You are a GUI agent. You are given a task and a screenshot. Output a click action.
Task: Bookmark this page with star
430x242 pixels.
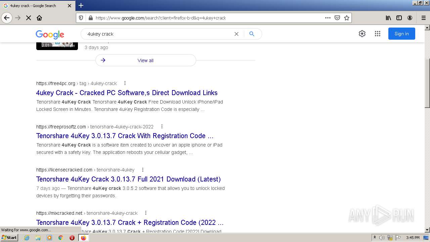click(347, 18)
